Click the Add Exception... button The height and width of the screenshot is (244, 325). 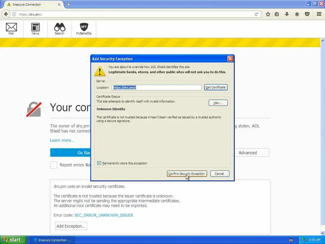coord(71,226)
